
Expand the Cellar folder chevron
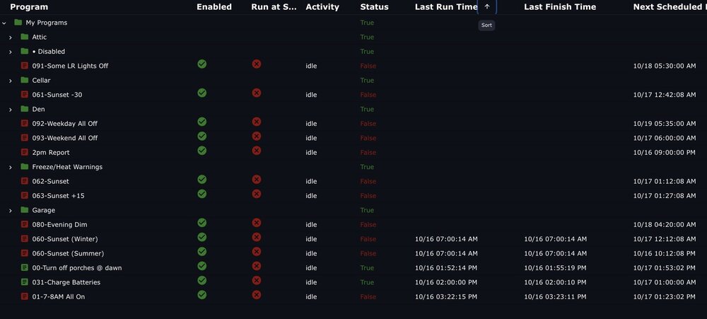coord(11,81)
